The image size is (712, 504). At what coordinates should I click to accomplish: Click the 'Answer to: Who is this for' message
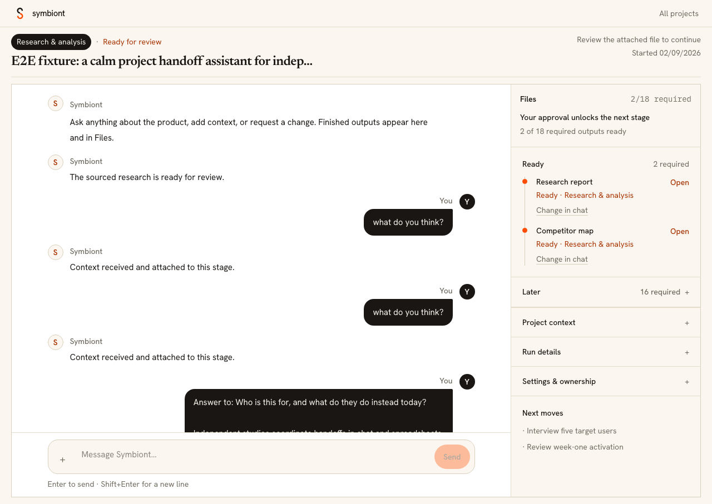click(x=318, y=411)
